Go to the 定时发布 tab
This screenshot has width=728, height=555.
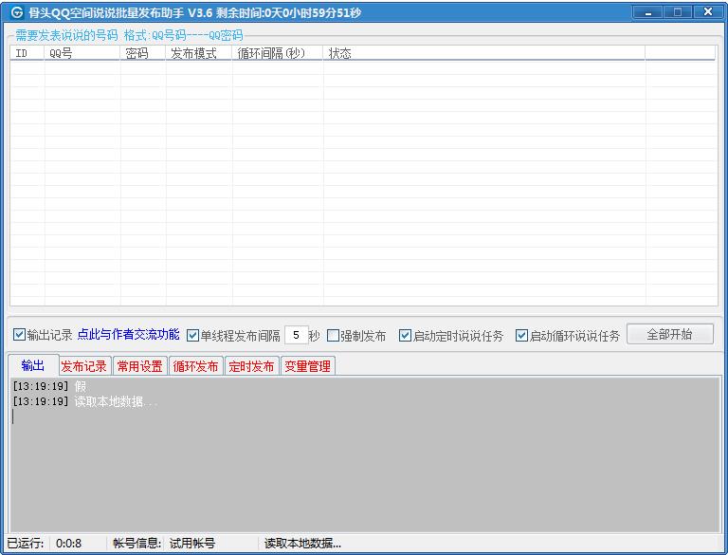[x=251, y=366]
